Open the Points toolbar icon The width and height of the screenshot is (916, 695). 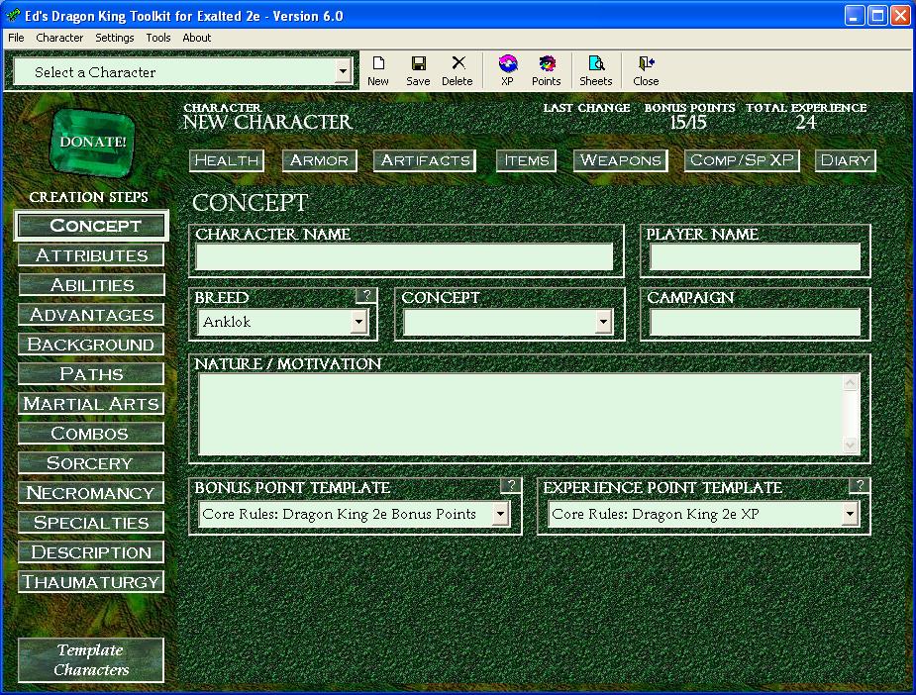click(547, 70)
